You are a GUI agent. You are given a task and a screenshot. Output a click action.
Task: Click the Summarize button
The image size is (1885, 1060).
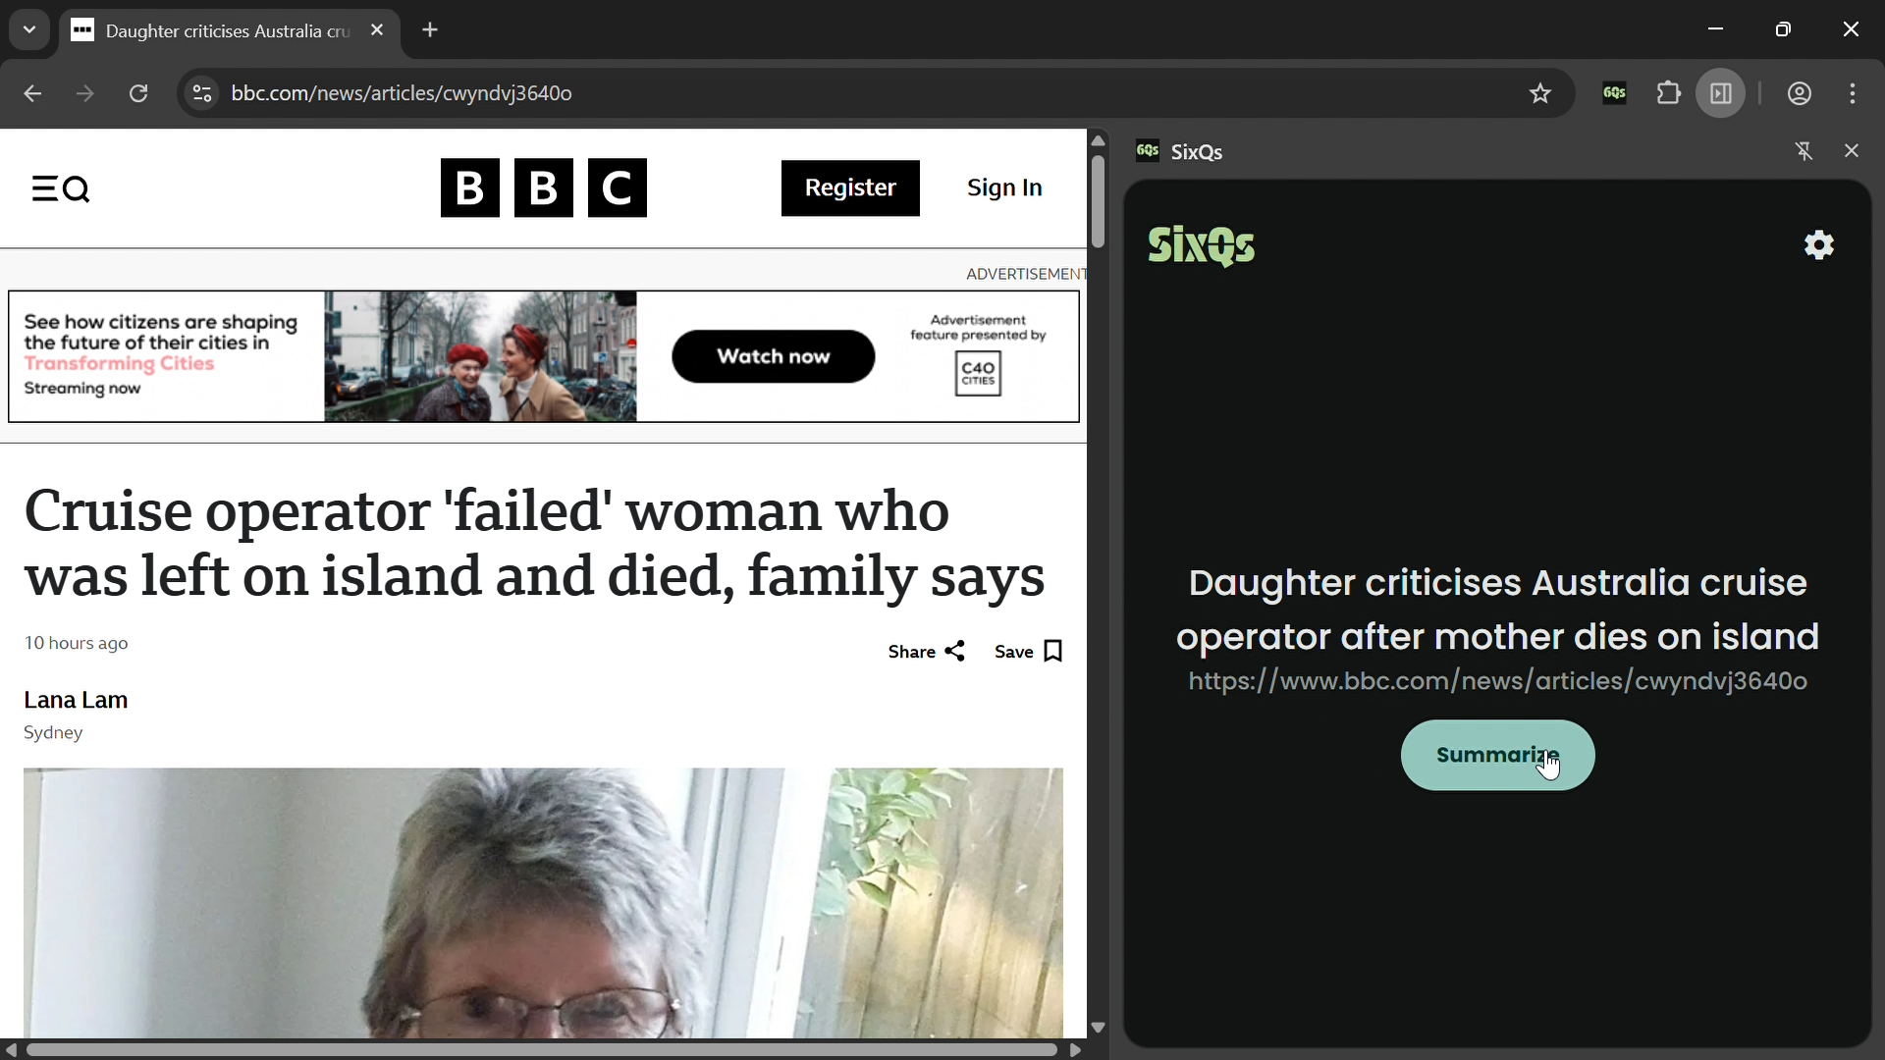coord(1496,756)
